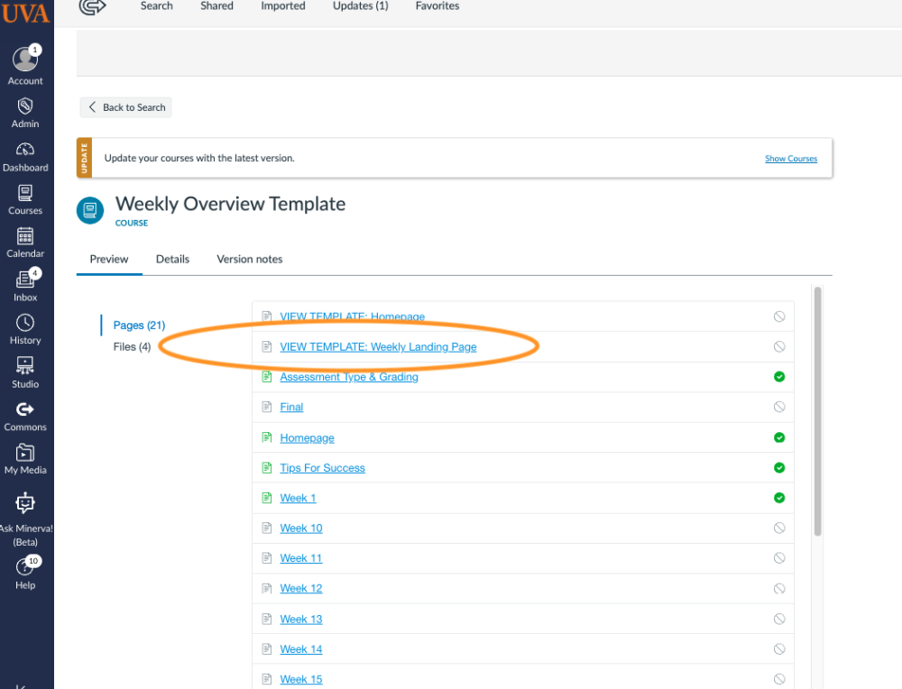The width and height of the screenshot is (902, 689).
Task: Open Courses in the sidebar
Action: pos(25,200)
